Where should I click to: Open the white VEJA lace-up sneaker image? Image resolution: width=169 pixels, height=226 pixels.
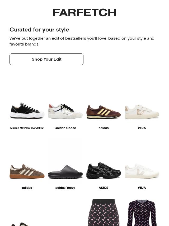coord(142,171)
